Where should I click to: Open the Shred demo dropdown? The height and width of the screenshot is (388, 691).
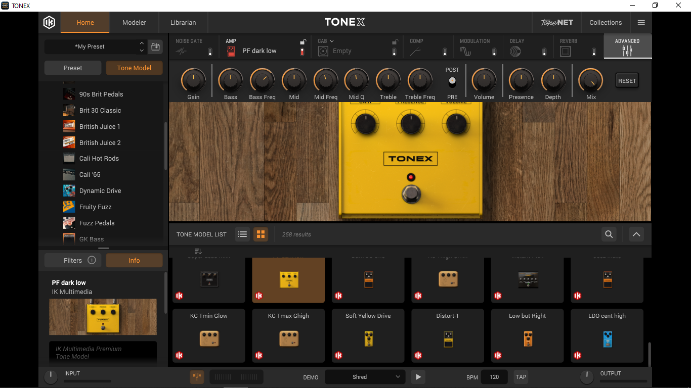click(x=365, y=377)
